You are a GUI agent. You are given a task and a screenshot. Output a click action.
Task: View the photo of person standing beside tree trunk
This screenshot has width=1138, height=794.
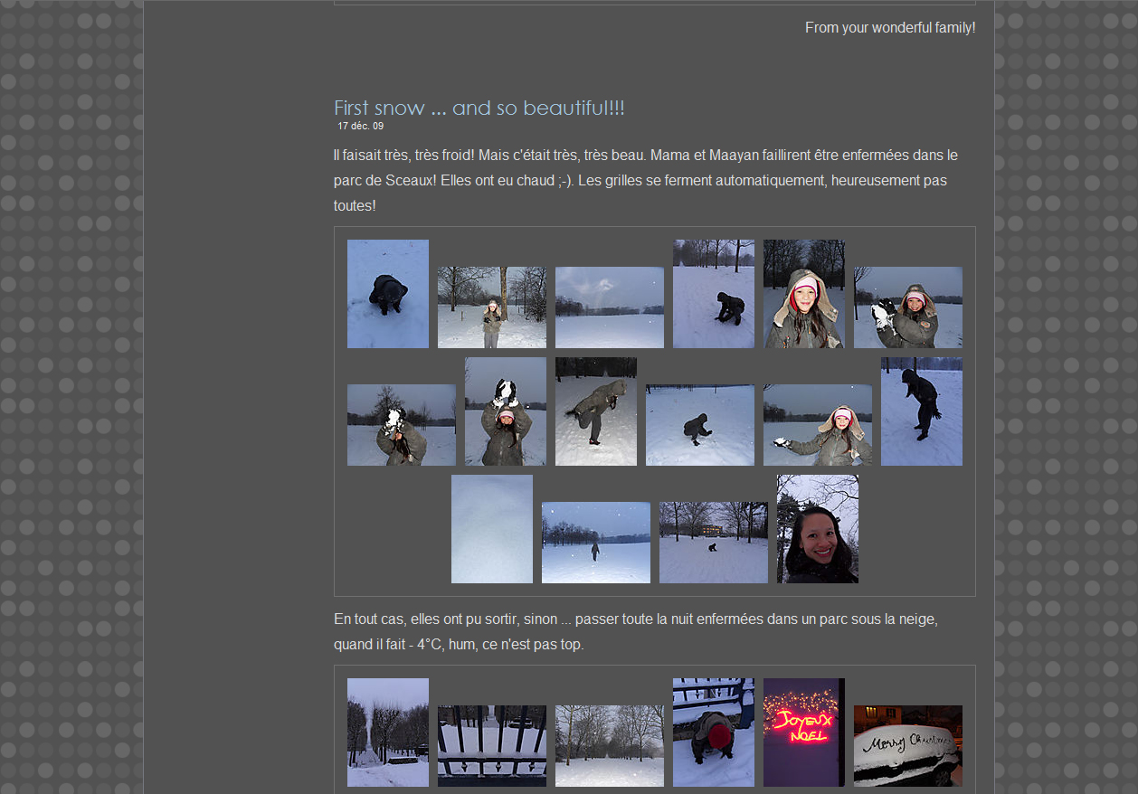[491, 307]
